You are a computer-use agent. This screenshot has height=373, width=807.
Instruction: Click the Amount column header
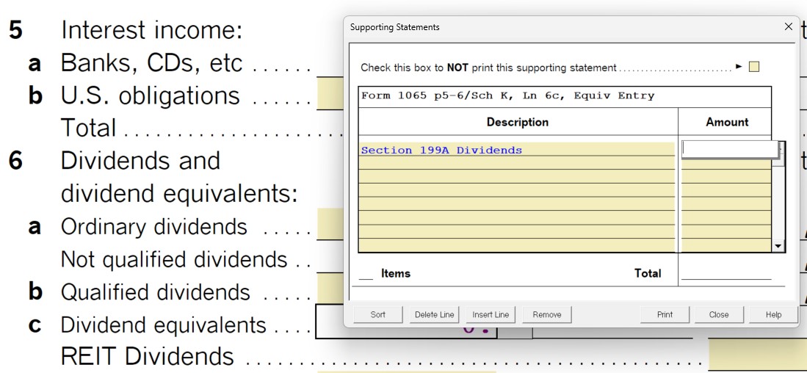(726, 122)
